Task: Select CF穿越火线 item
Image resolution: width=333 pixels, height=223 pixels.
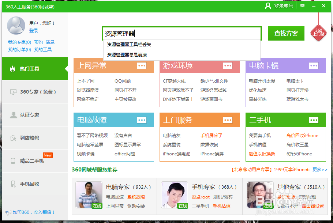Action: [174, 81]
